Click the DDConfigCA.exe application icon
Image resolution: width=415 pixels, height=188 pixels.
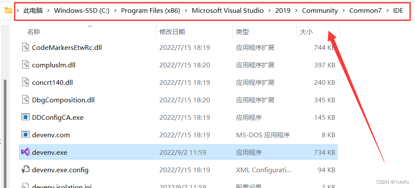click(x=26, y=117)
